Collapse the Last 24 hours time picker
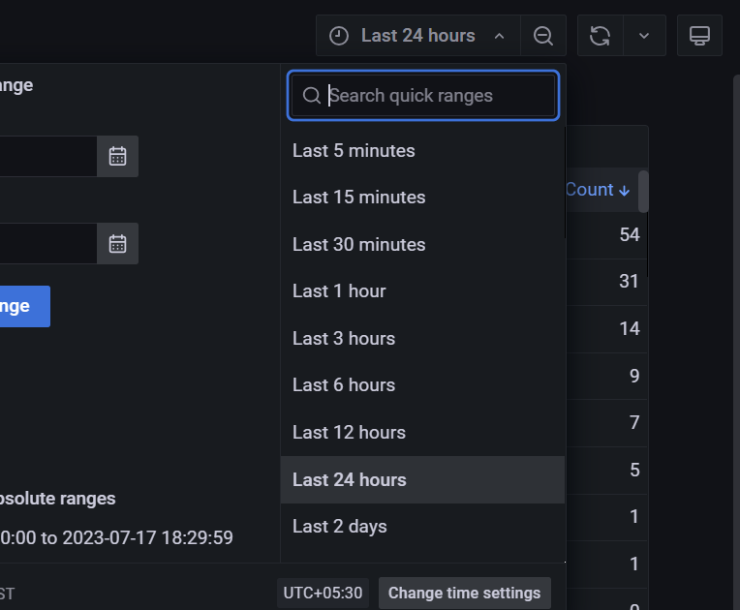The image size is (740, 610). tap(417, 36)
